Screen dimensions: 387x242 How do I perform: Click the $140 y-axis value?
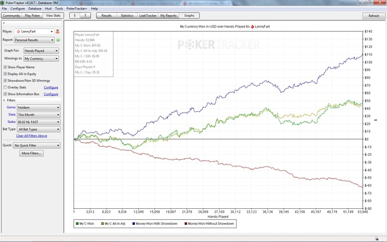tap(369, 31)
